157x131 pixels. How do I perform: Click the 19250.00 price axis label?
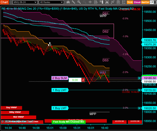pyautogui.click(x=150, y=67)
